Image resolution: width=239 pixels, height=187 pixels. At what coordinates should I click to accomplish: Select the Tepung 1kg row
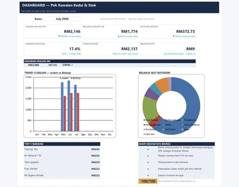pos(62,149)
